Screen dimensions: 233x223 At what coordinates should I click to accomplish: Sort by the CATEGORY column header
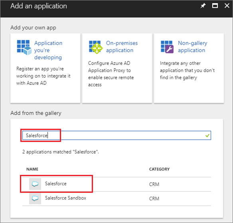click(x=159, y=169)
